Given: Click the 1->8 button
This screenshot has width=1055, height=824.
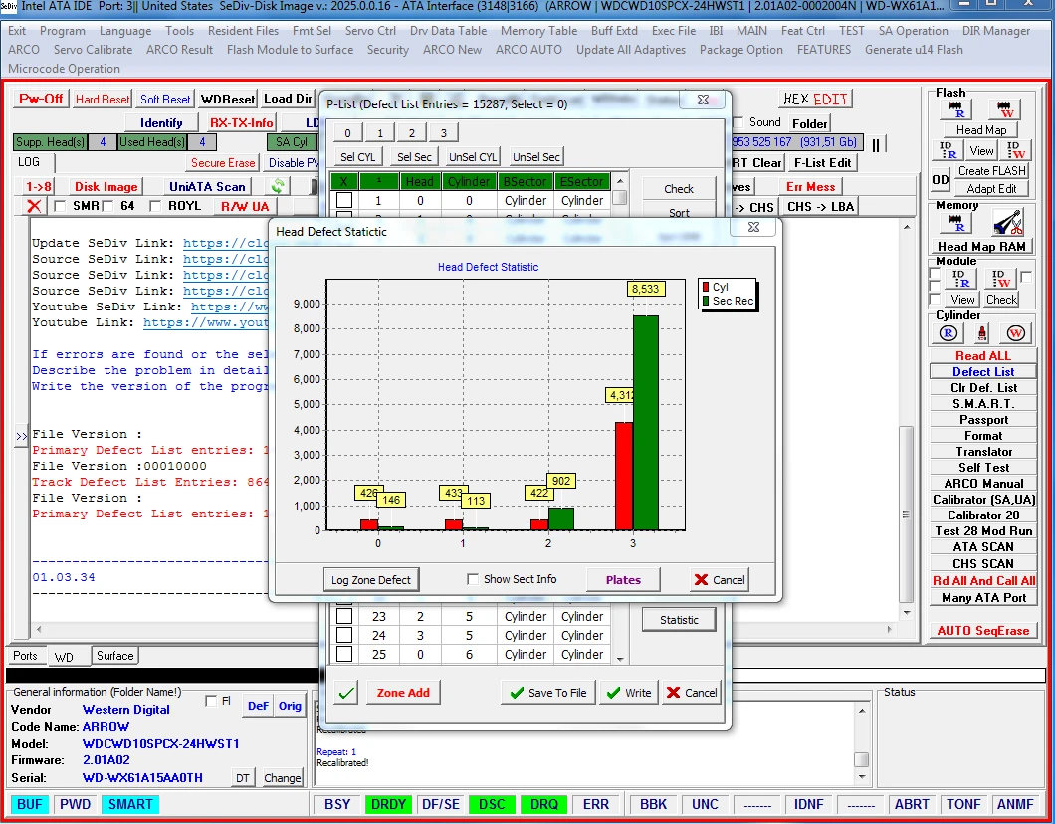Looking at the screenshot, I should pyautogui.click(x=39, y=187).
